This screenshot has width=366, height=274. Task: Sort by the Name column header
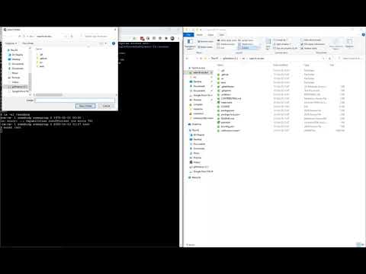point(220,65)
